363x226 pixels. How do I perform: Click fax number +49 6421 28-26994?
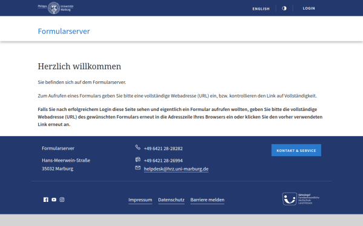click(x=163, y=160)
